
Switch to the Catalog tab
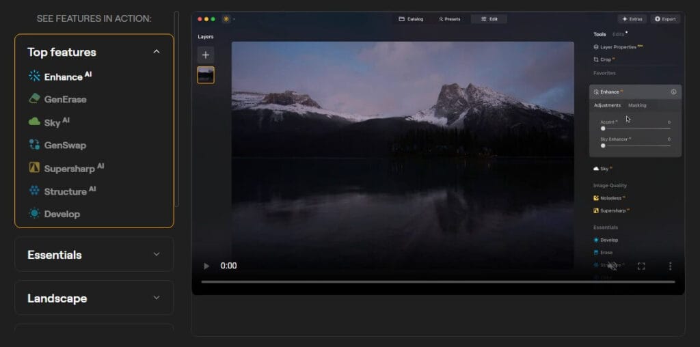pos(411,19)
